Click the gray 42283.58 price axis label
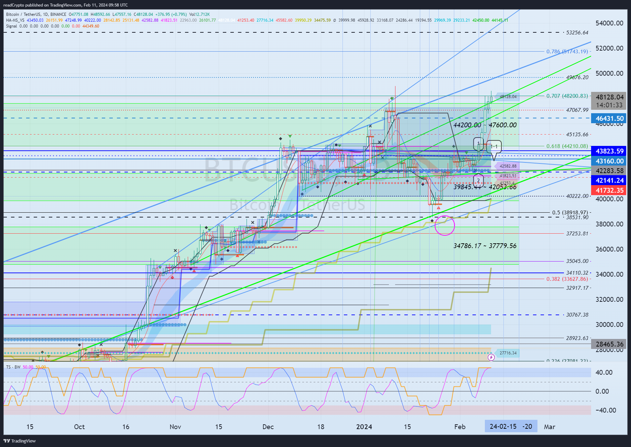 (609, 171)
